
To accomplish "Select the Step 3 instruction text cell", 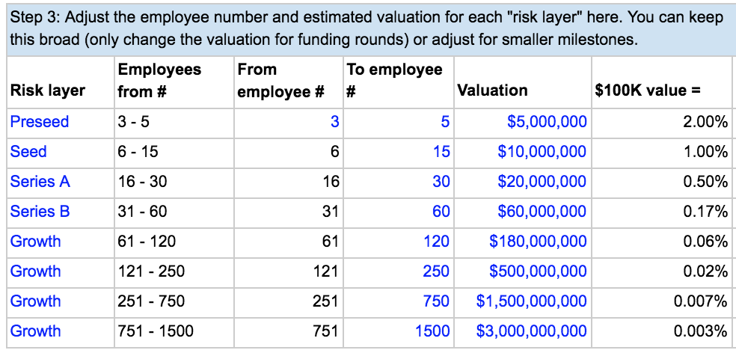I will pyautogui.click(x=370, y=28).
